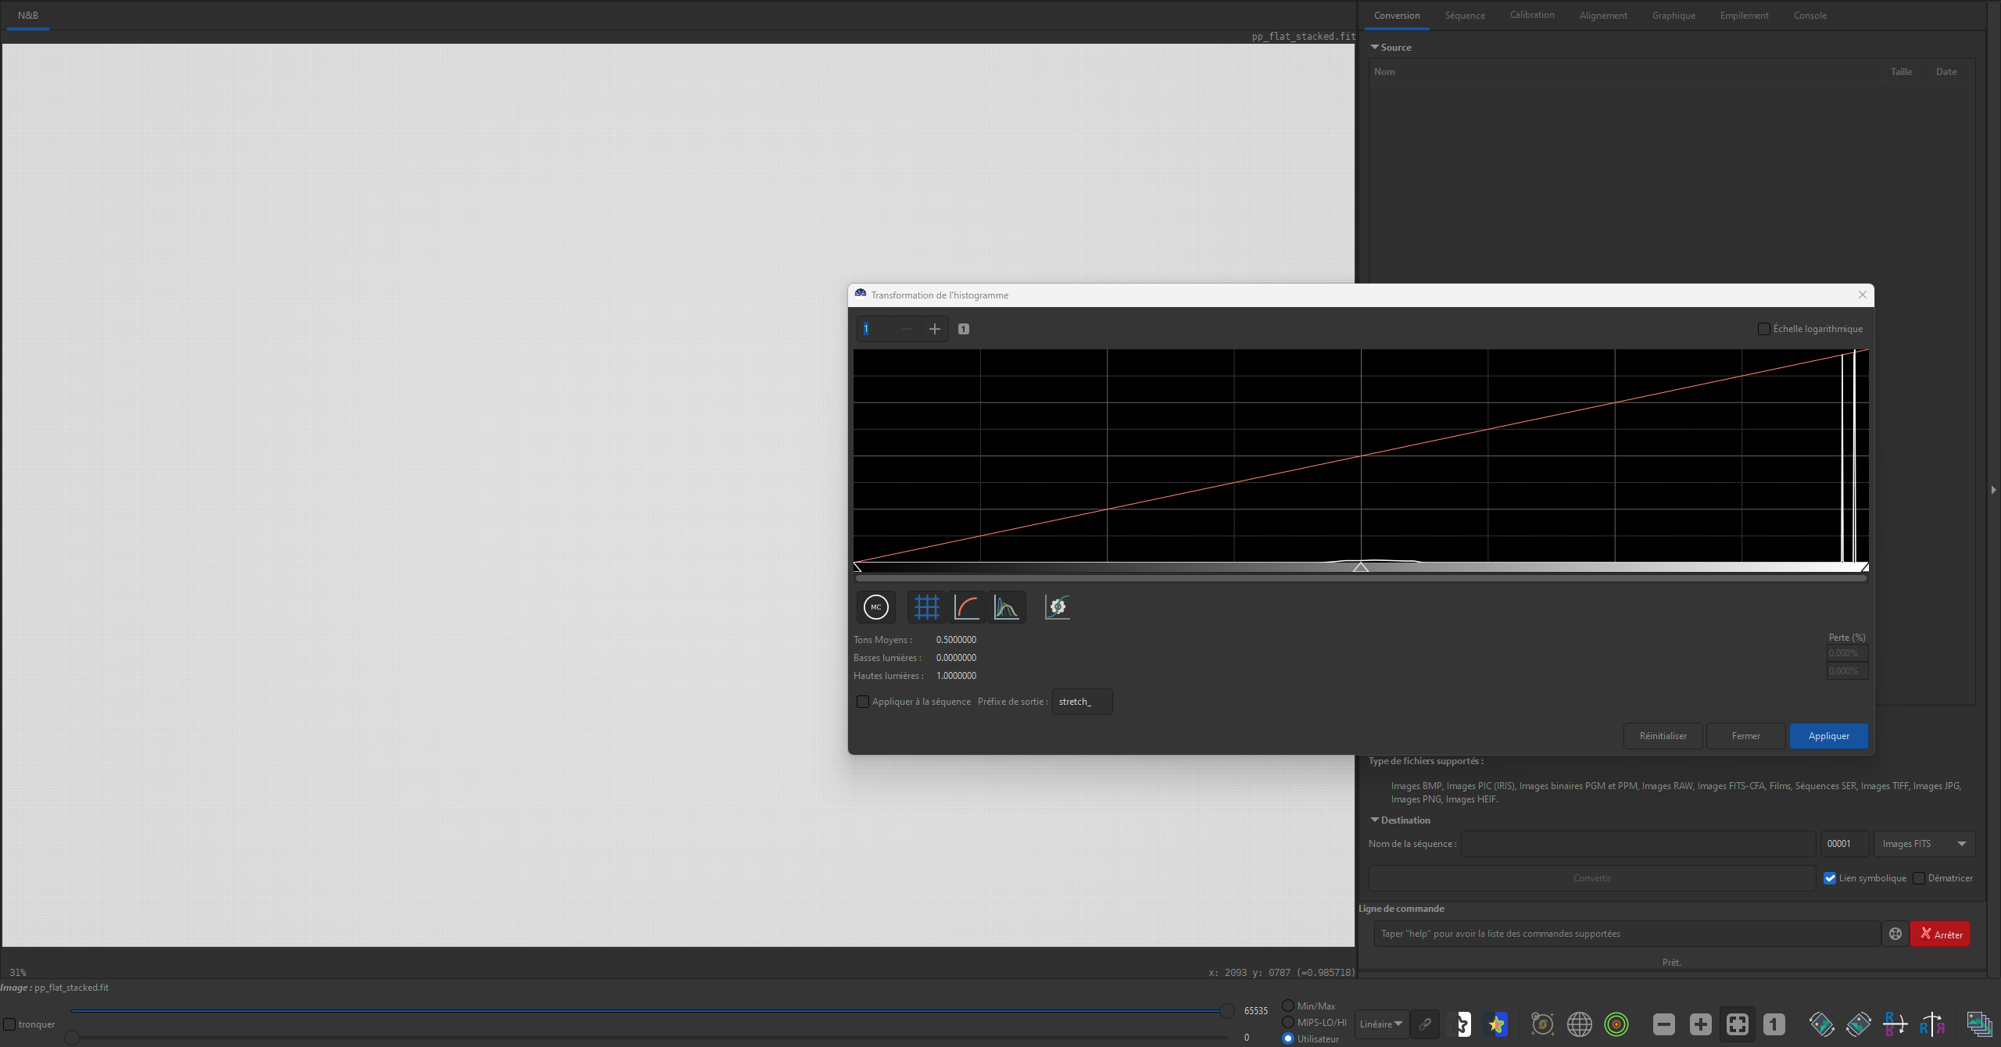Toggle the histogram grid display icon
Image resolution: width=2001 pixels, height=1047 pixels.
click(x=926, y=607)
